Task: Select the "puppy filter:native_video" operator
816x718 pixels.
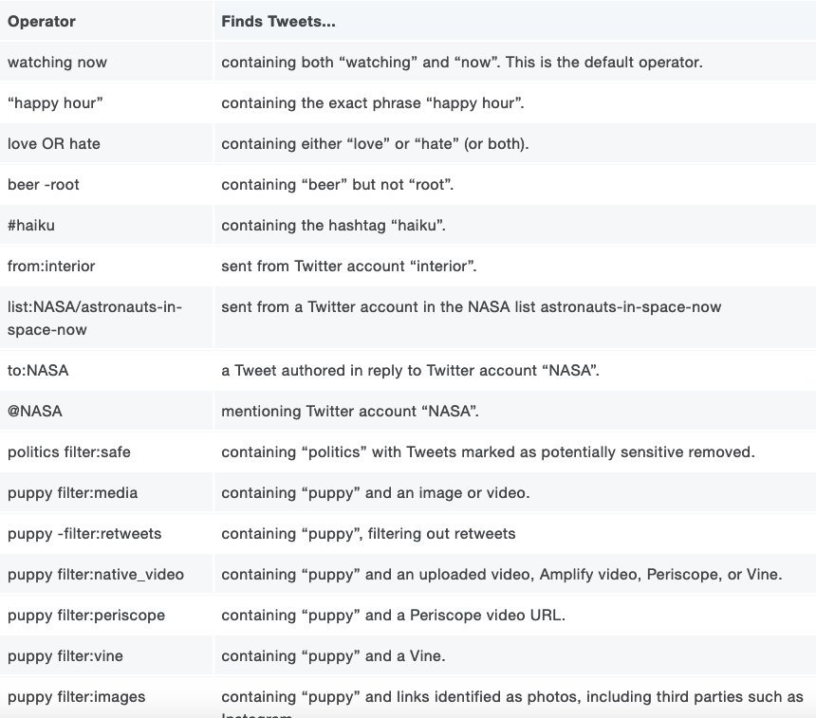Action: [x=96, y=575]
